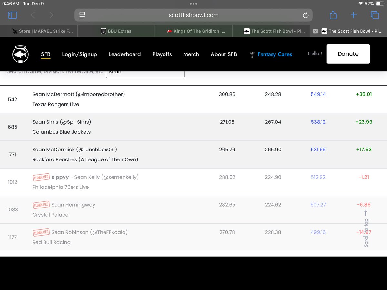This screenshot has width=387, height=290.
Task: Click the search field containing Sean
Action: [x=145, y=74]
